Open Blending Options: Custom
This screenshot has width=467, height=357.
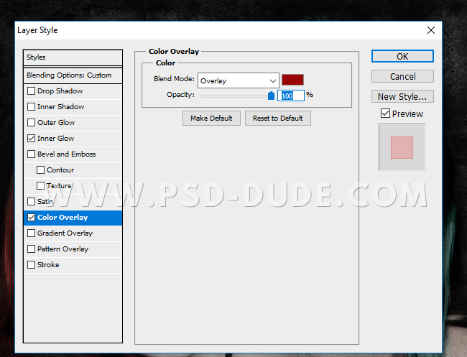click(x=73, y=75)
